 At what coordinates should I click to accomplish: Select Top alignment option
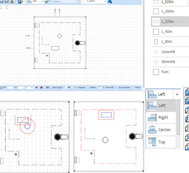tap(161, 142)
